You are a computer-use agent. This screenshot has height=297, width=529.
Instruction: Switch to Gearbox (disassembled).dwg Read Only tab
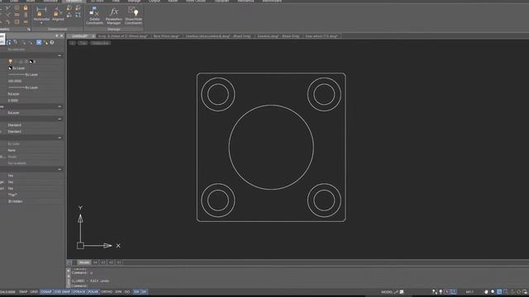(218, 36)
